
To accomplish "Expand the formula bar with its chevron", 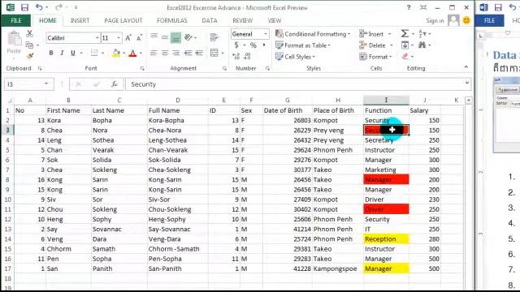I will pyautogui.click(x=467, y=83).
